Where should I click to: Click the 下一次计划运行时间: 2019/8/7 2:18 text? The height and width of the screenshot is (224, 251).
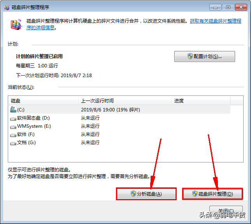coord(54,75)
